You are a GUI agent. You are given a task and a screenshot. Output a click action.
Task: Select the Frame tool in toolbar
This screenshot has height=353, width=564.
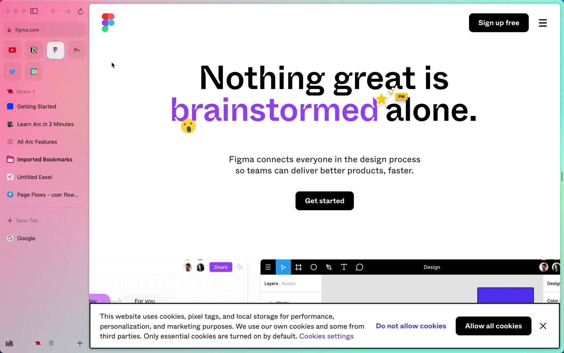(298, 267)
